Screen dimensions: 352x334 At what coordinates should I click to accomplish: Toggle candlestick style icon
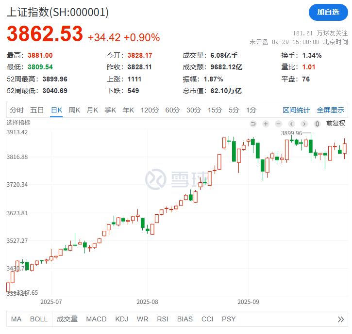click(317, 124)
